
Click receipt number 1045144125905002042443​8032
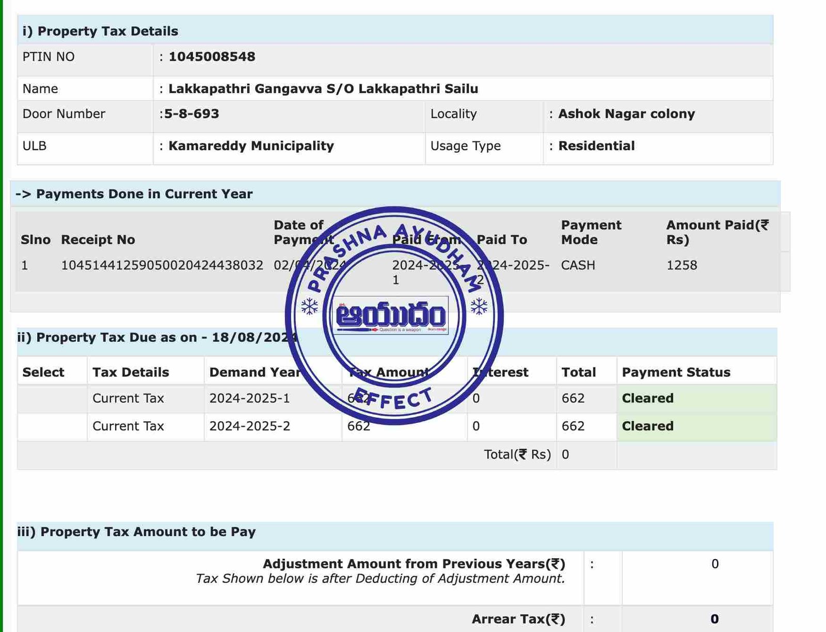tap(162, 265)
